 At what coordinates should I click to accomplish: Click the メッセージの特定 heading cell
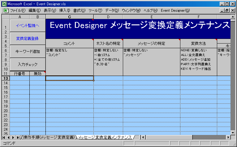[x=152, y=44]
